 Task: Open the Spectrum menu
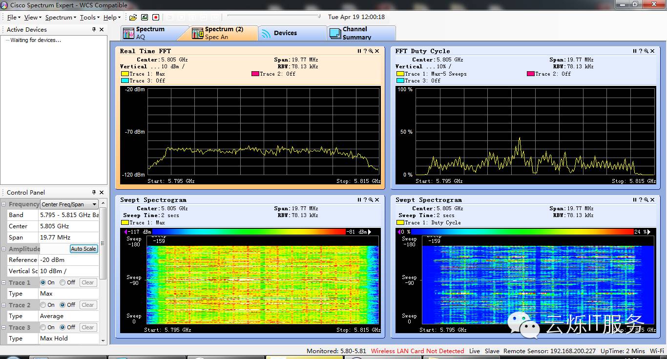click(61, 18)
